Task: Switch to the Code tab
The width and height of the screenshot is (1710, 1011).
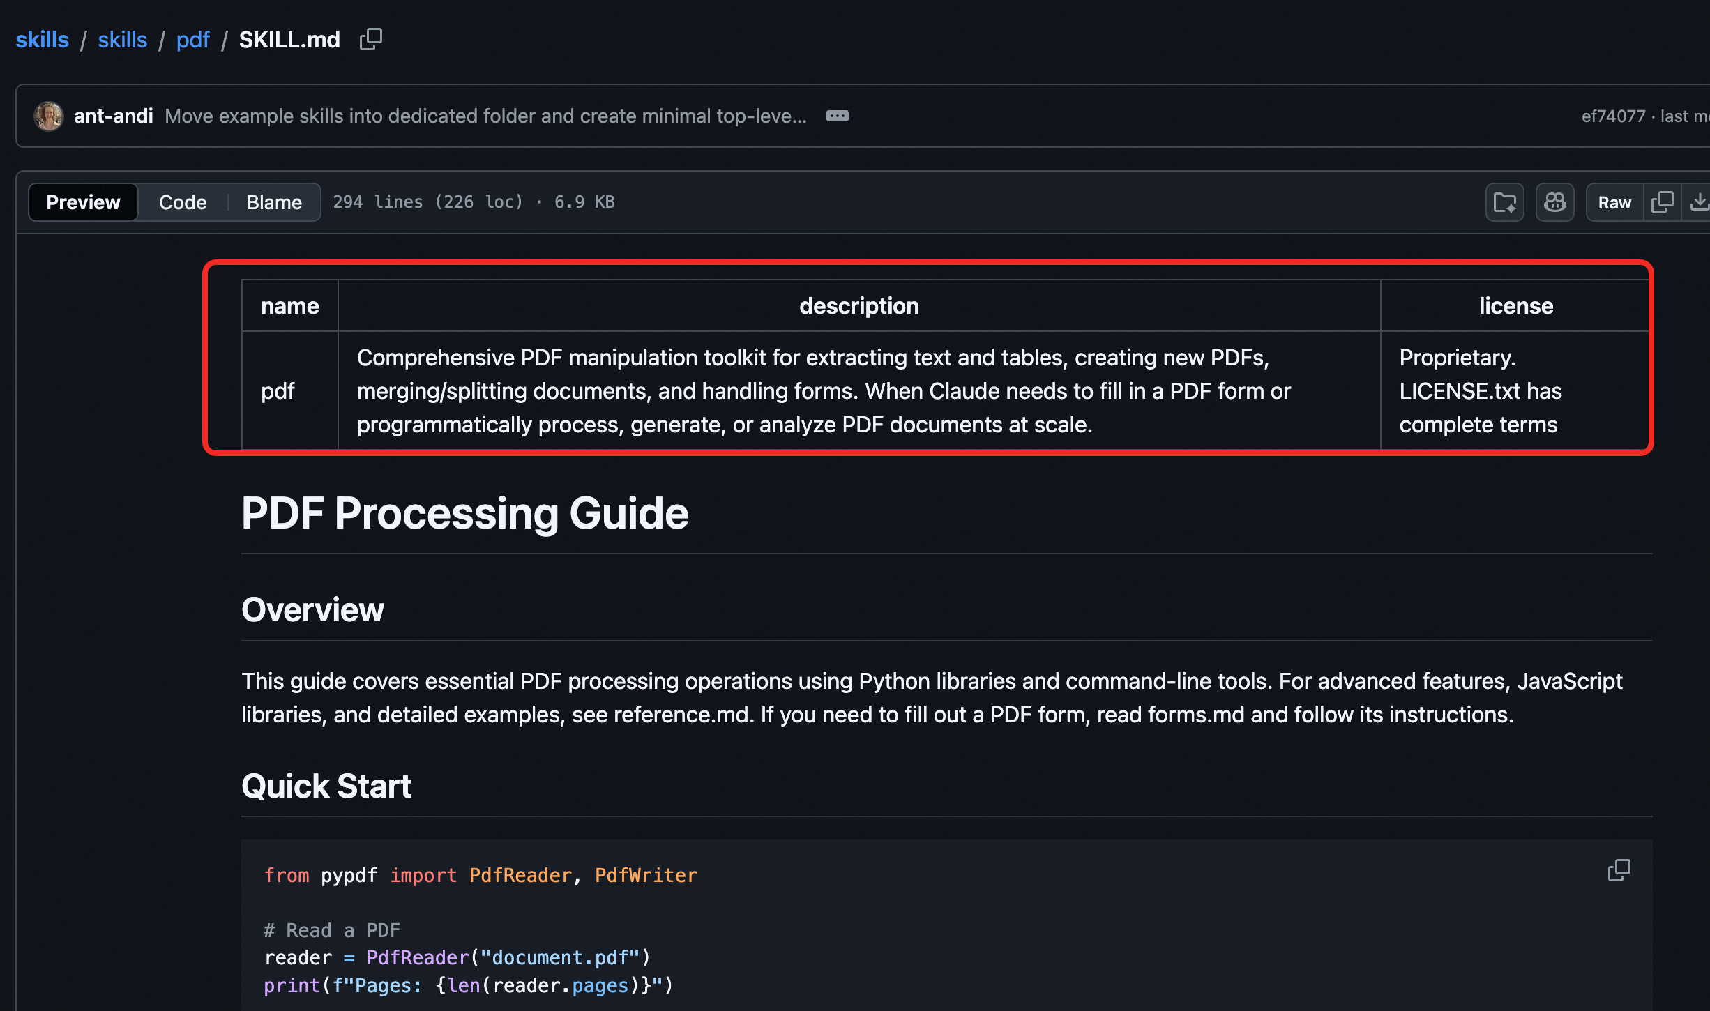Action: (183, 202)
